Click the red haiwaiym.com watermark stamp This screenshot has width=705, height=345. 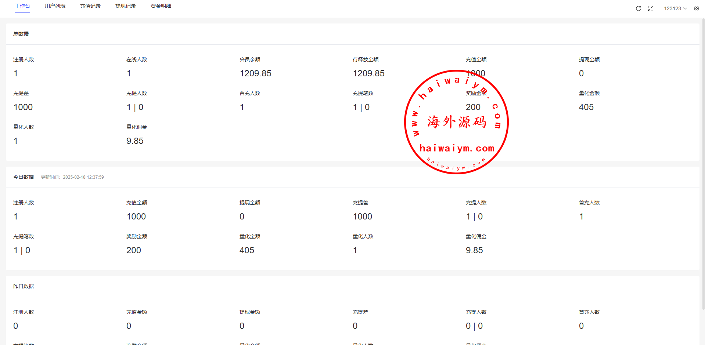456,122
